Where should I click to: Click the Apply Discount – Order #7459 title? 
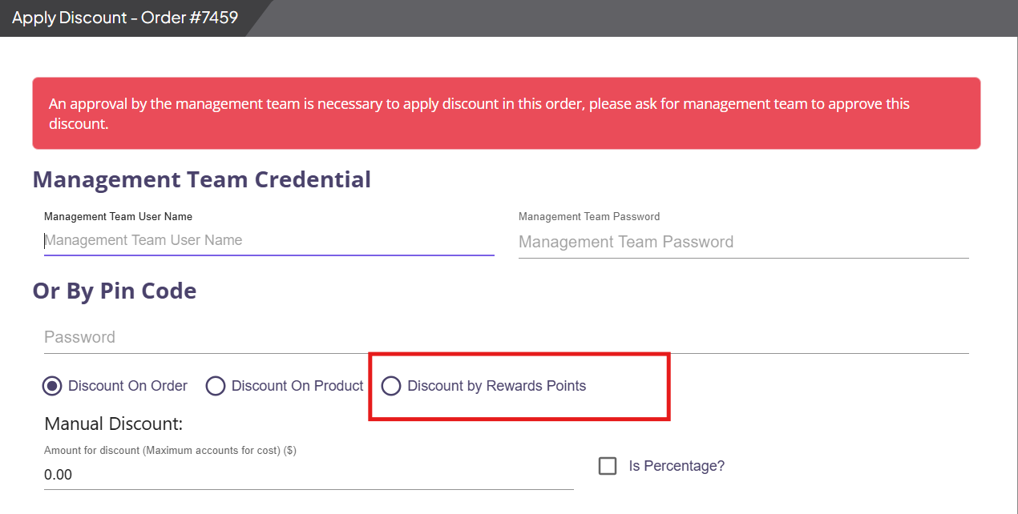click(125, 18)
